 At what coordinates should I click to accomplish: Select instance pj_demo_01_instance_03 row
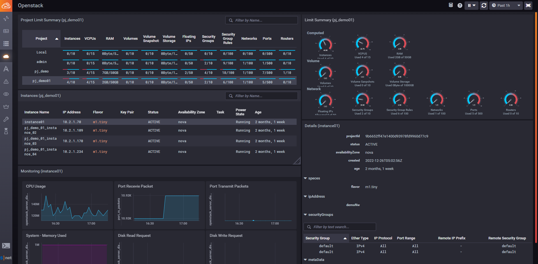tap(159, 141)
